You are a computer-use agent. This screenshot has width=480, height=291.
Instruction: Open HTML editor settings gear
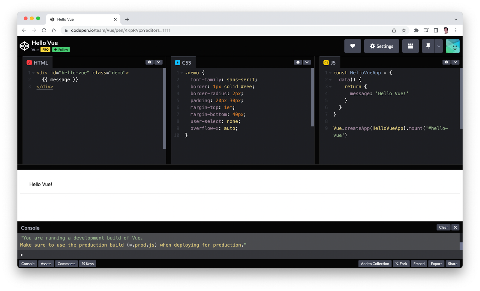pos(149,62)
